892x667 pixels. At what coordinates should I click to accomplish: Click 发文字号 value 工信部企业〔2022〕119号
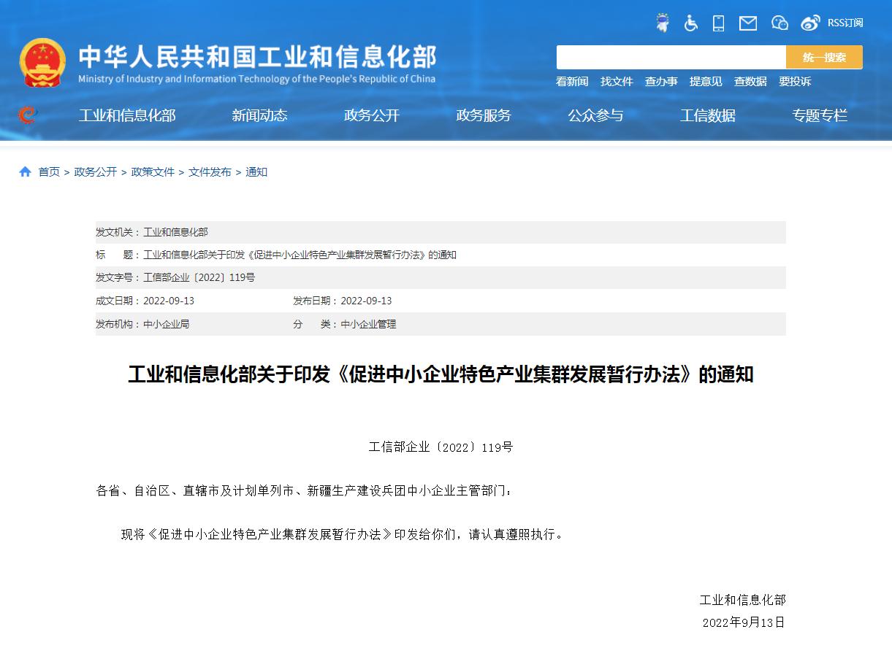[199, 278]
